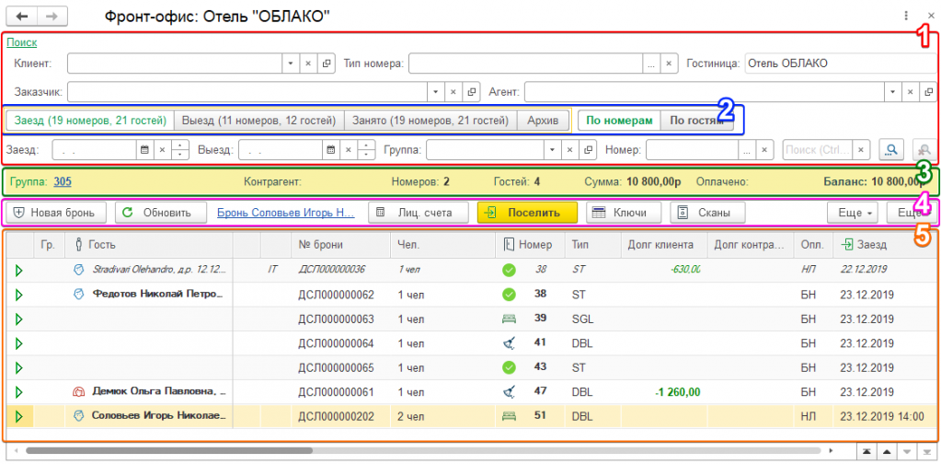Toggle the По номерам view mode
Screen dimensions: 941x464
pos(618,121)
